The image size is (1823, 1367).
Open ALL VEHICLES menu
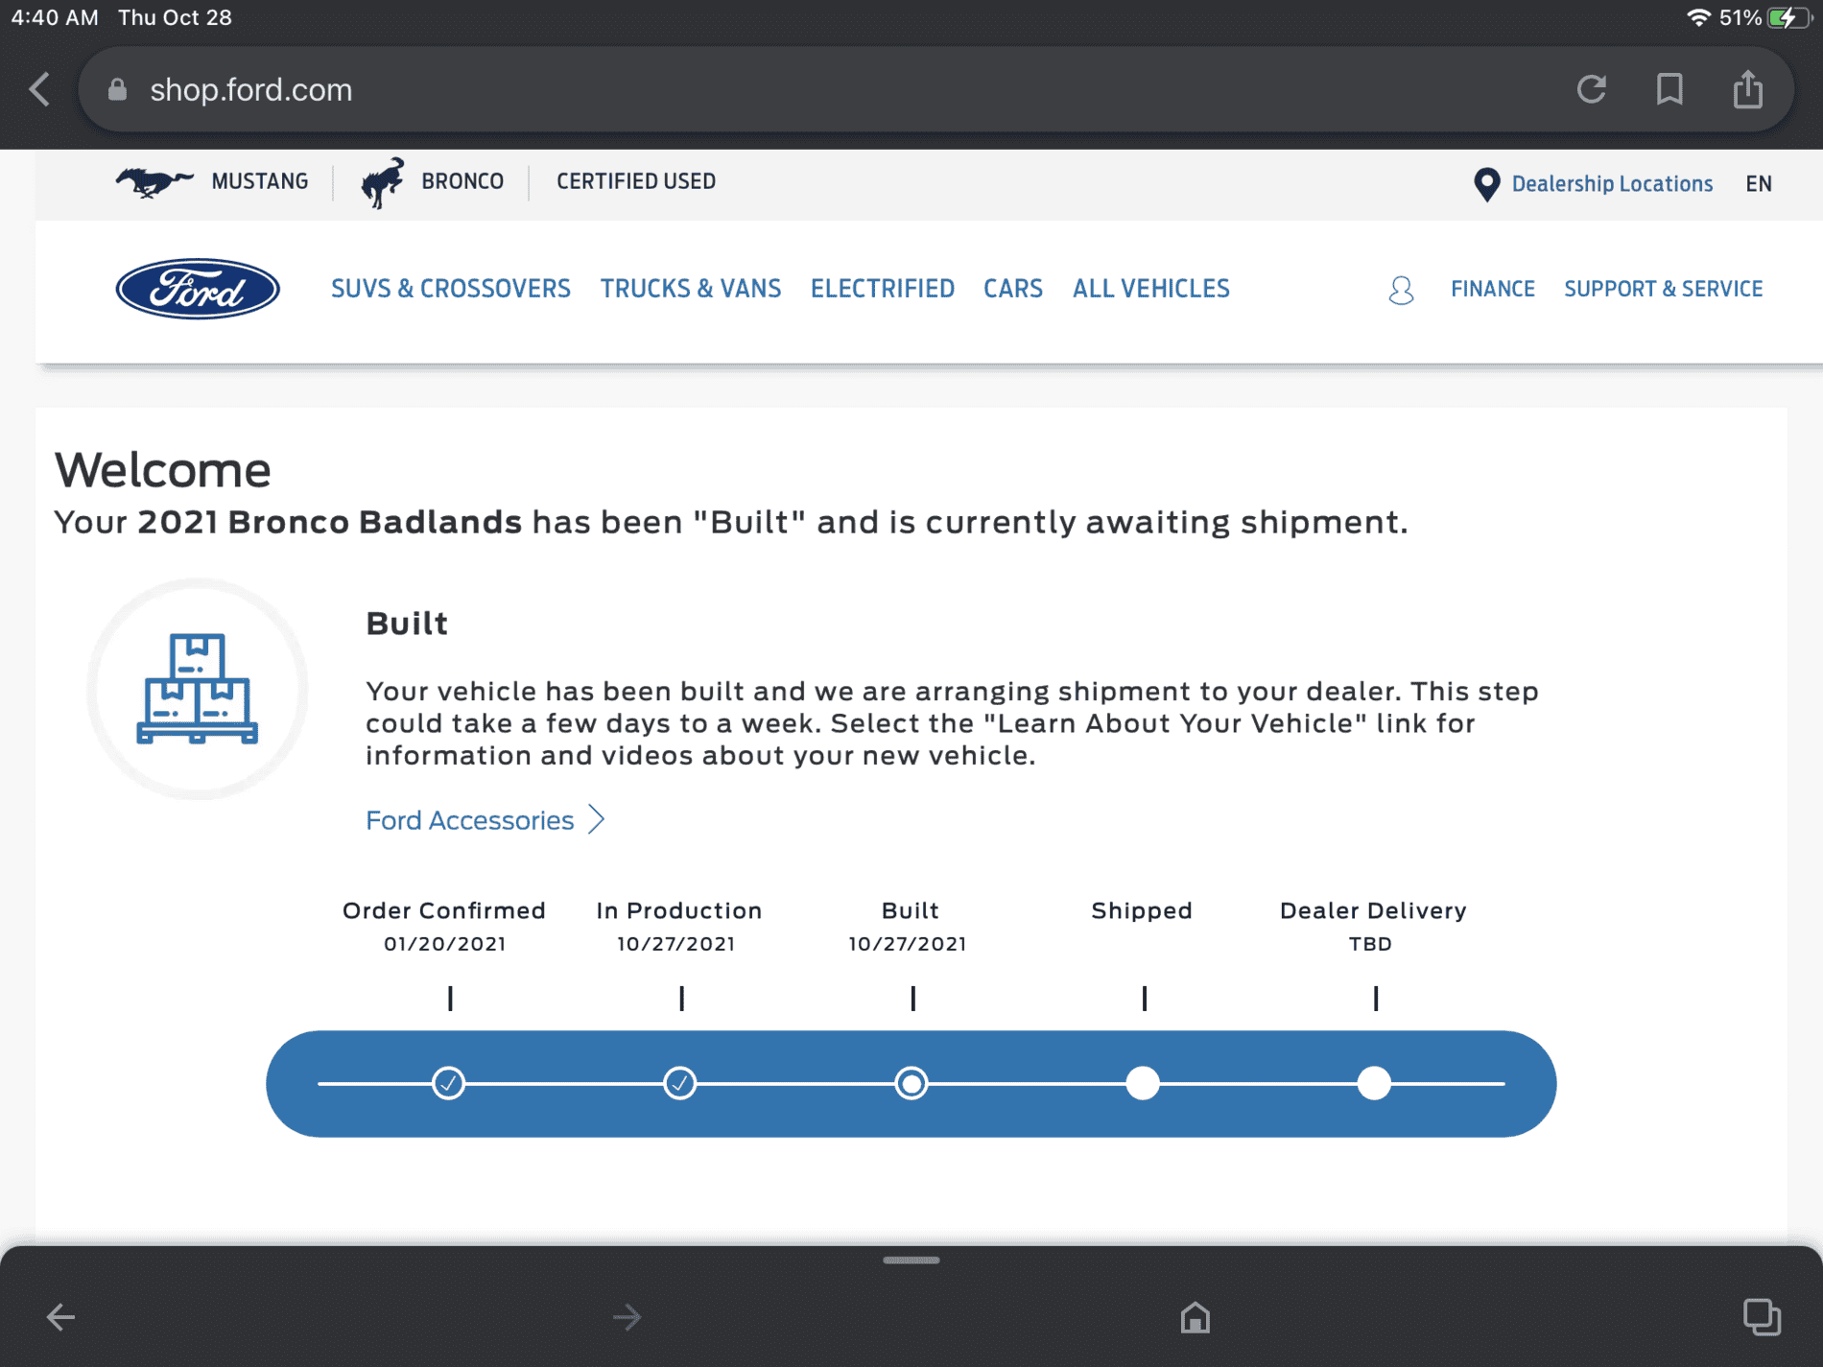(1151, 289)
